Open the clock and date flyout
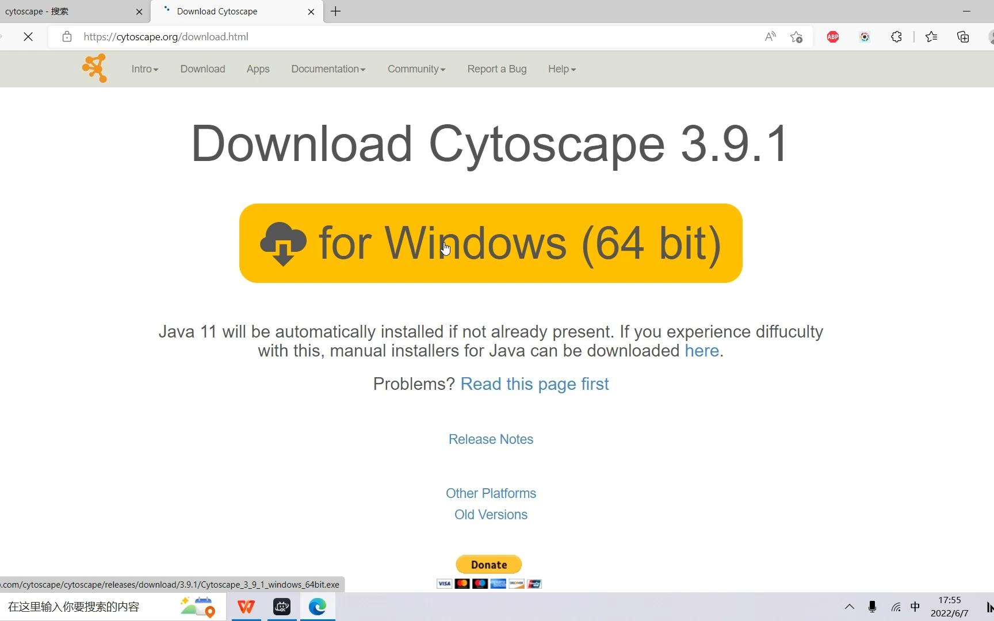 950,607
